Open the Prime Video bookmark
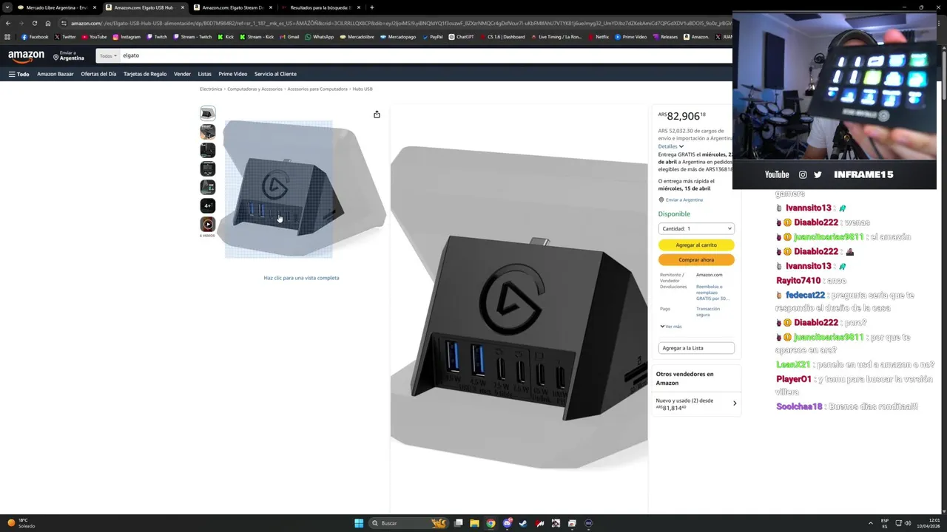This screenshot has width=947, height=532. [x=630, y=37]
